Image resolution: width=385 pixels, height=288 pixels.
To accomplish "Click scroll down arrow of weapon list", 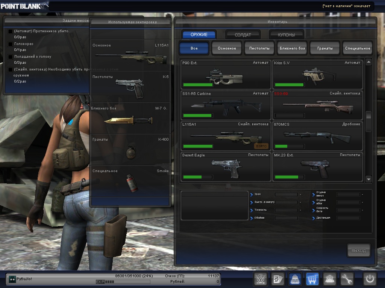I will click(368, 179).
